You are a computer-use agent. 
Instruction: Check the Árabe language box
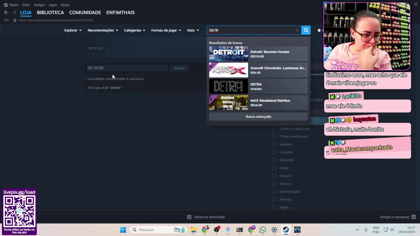(x=274, y=168)
